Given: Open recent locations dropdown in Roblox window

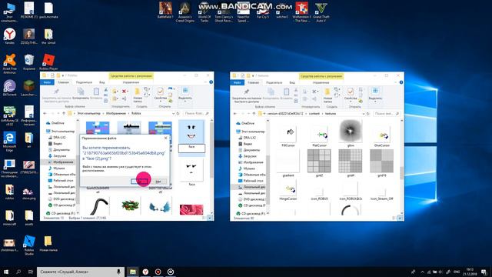Looking at the screenshot, I should click(x=58, y=113).
